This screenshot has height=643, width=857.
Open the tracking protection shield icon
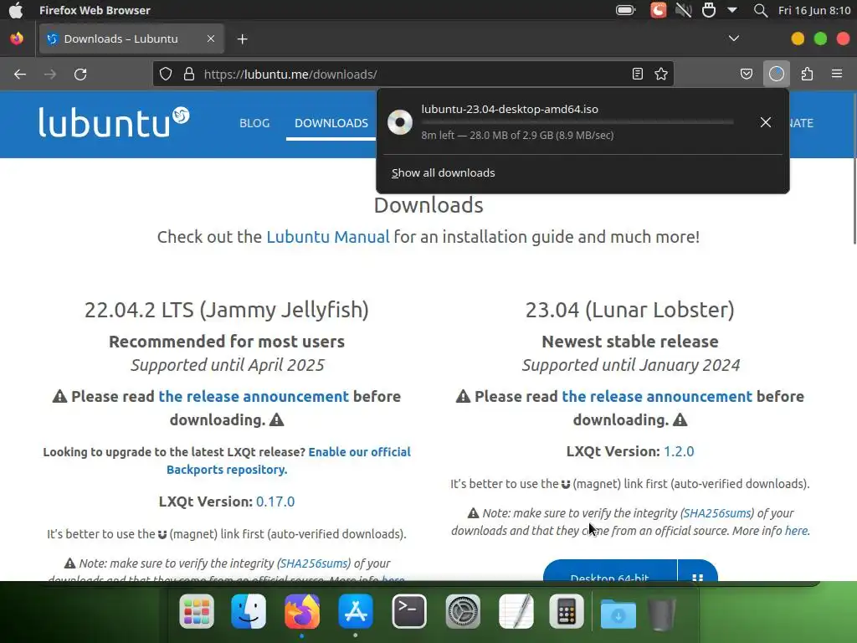(x=166, y=74)
